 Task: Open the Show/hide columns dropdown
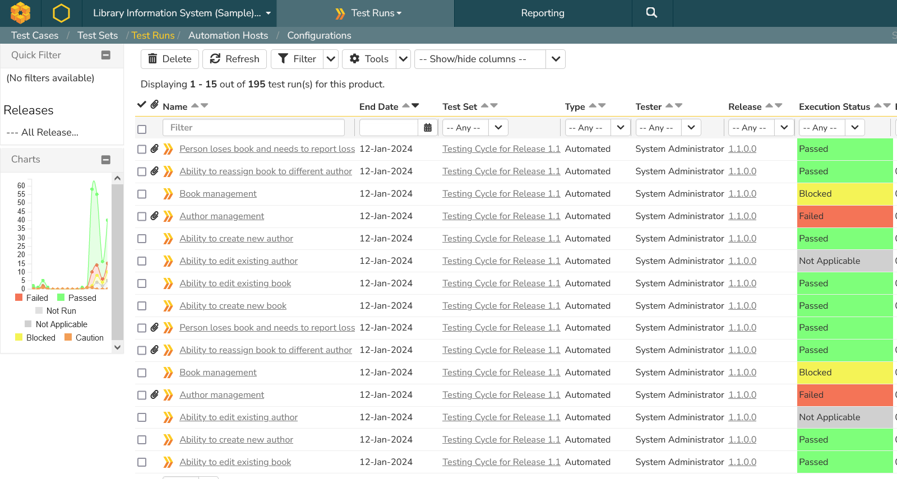[x=555, y=59]
